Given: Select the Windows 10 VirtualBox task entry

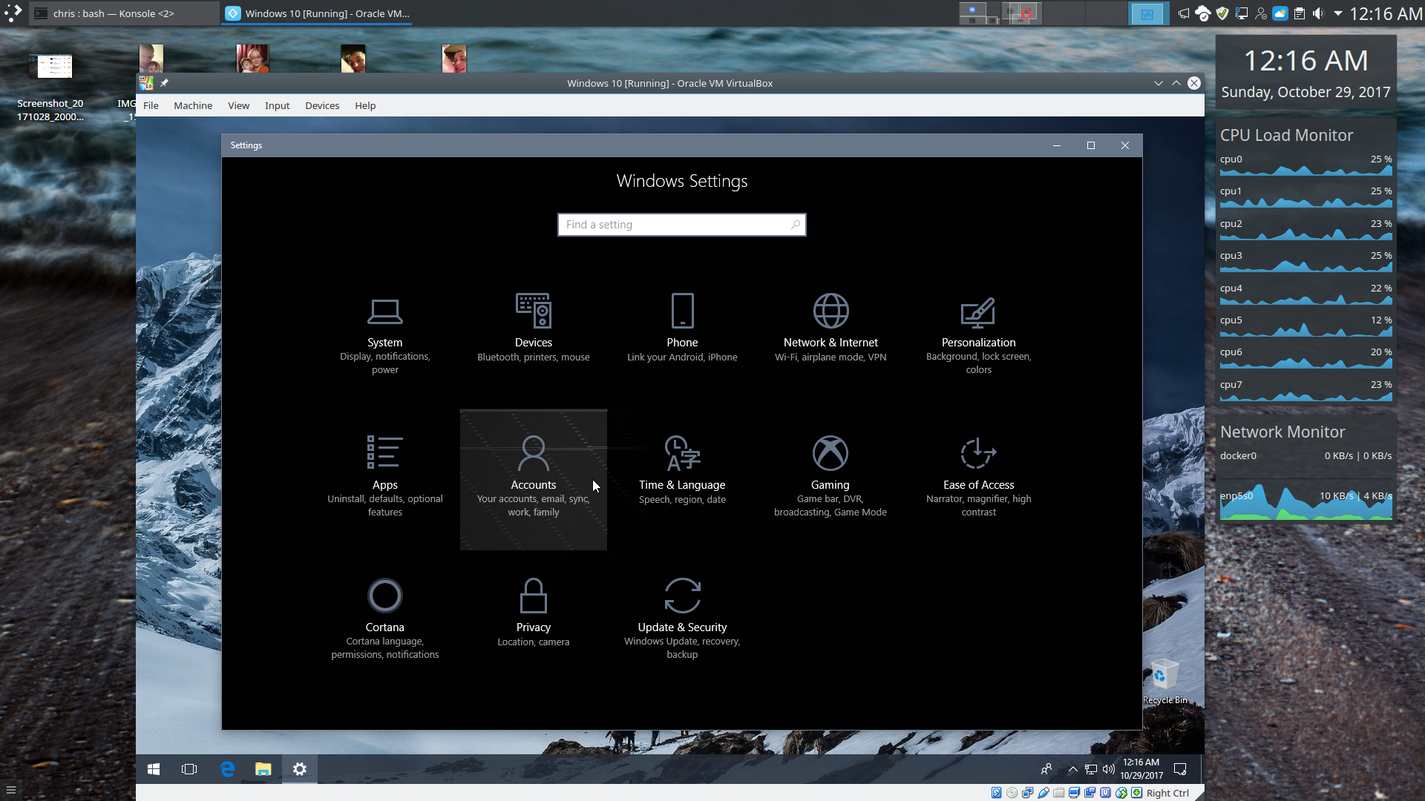Looking at the screenshot, I should (317, 13).
